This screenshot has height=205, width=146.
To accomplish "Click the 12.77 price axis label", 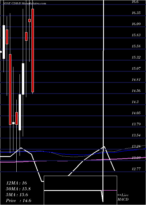I will click(x=136, y=169).
